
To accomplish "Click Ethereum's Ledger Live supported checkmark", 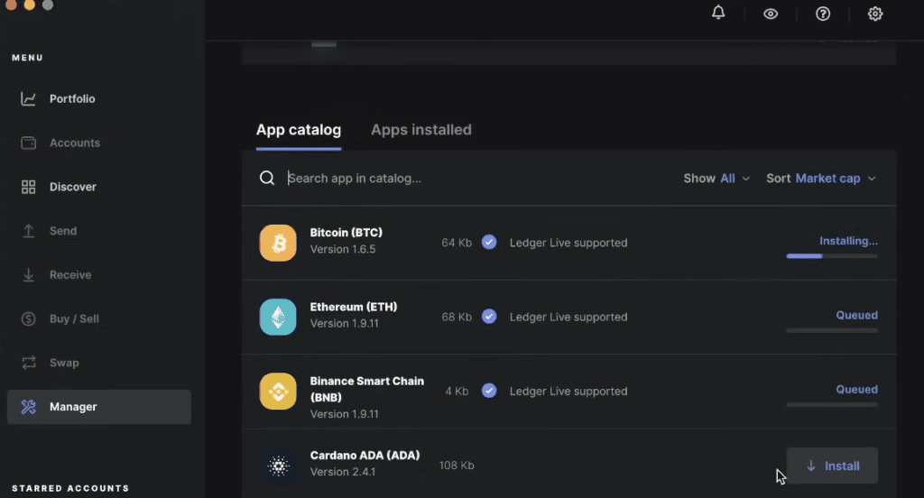I will [x=489, y=317].
